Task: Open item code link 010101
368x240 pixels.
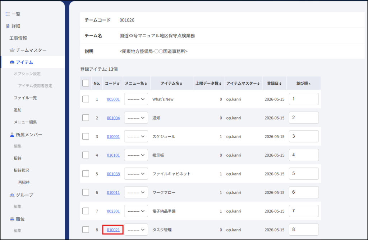Action: coord(113,155)
